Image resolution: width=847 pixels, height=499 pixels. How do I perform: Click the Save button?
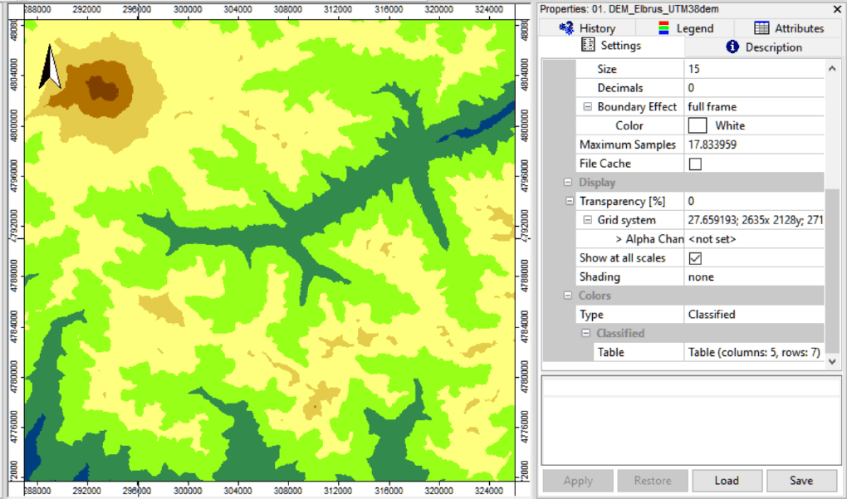coord(801,481)
